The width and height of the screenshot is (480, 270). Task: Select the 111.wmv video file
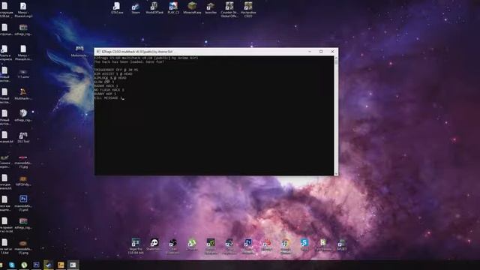pos(23,73)
